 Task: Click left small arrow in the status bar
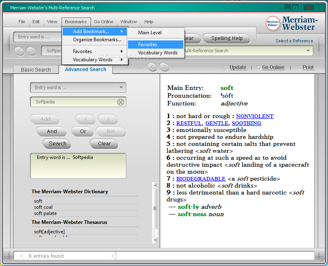tap(21, 256)
